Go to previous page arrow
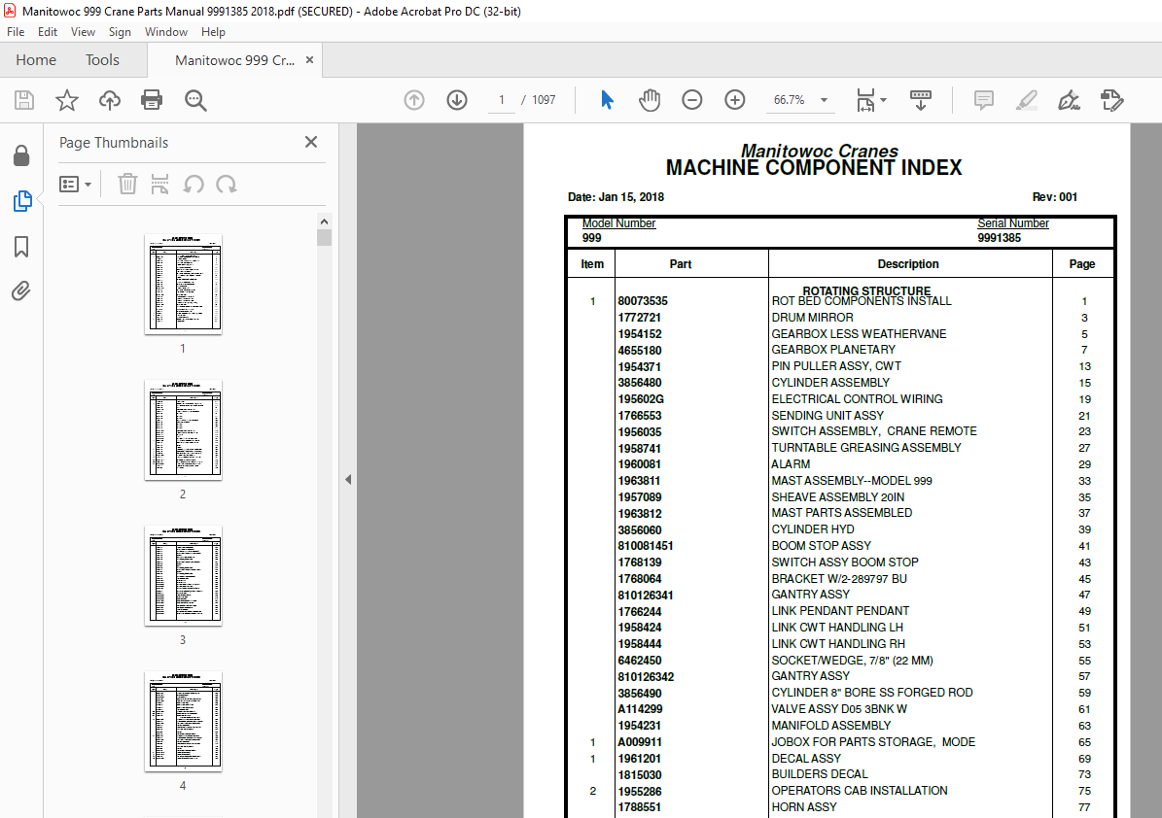 (414, 100)
